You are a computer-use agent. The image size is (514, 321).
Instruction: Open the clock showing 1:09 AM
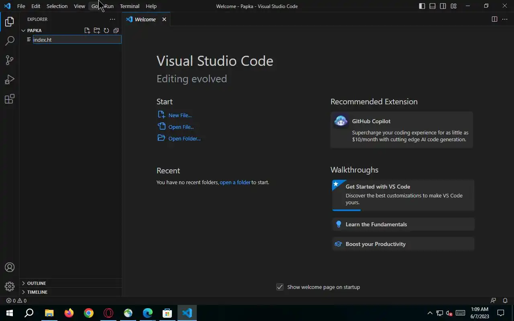[479, 313]
